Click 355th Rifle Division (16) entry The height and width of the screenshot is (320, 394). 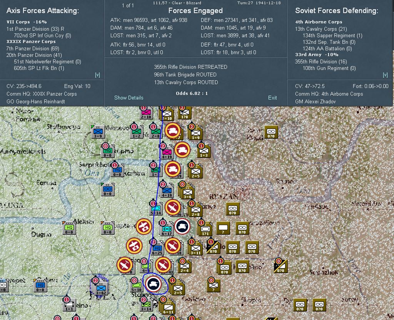click(321, 61)
